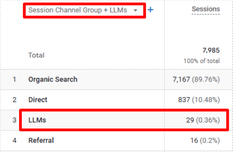Viewport: 233px width, 152px height.
Task: Click the 100% of total text
Action: click(201, 61)
